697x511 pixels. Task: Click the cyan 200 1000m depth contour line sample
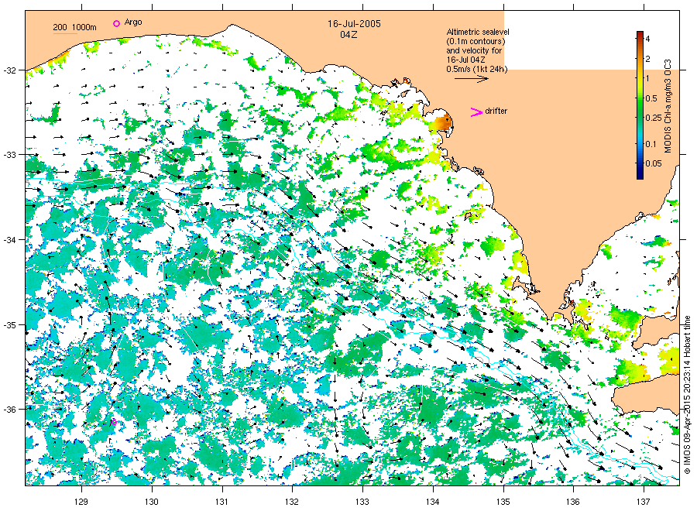pyautogui.click(x=65, y=33)
